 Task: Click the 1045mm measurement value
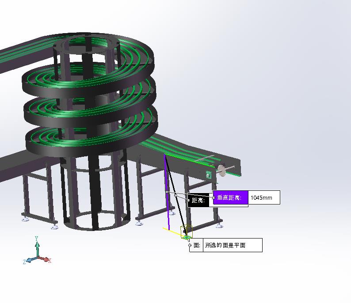tap(261, 198)
